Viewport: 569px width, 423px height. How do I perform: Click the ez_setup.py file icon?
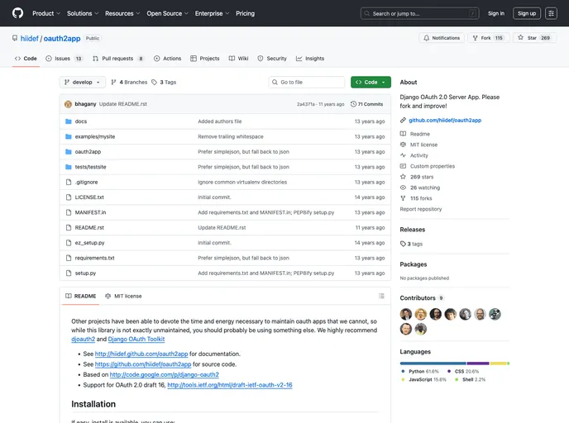click(68, 243)
